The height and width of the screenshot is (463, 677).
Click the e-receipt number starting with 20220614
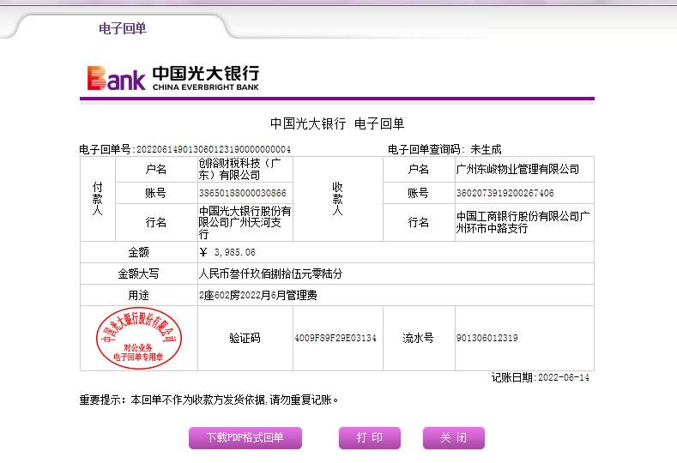(x=214, y=149)
